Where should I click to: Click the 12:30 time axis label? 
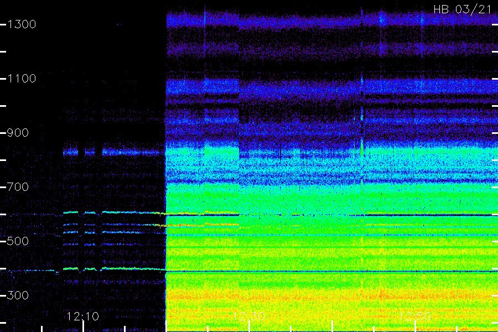[248, 317]
